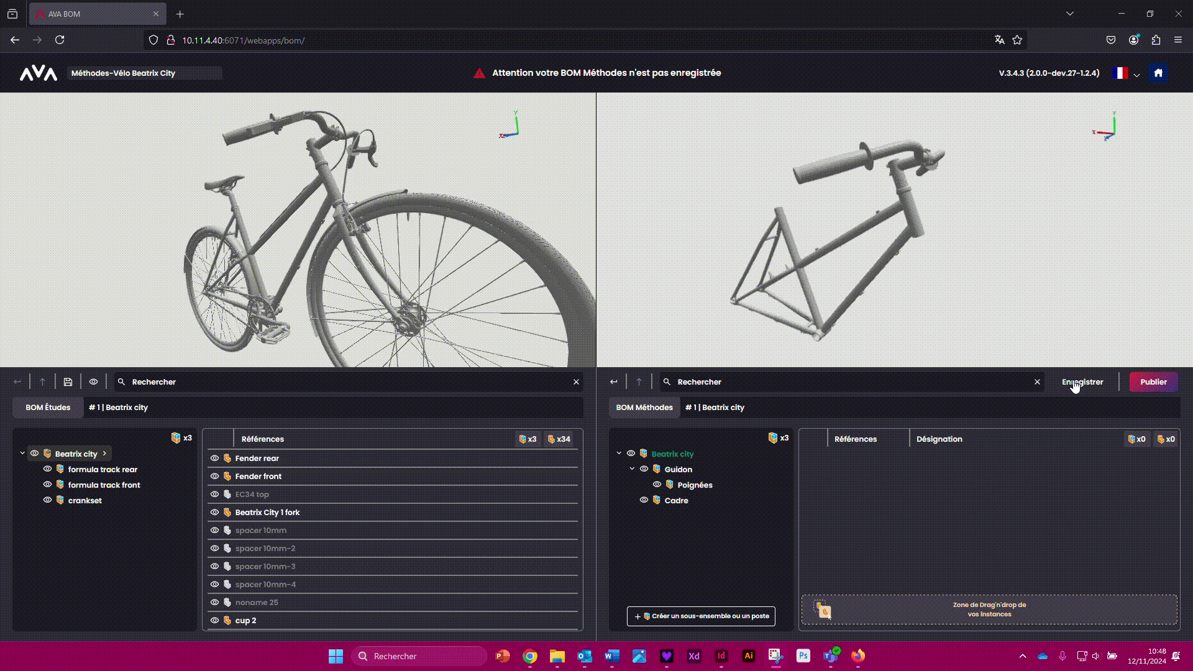Viewport: 1193px width, 671px height.
Task: Collapse Beatrix city in BOM Méthodes tree
Action: 619,454
